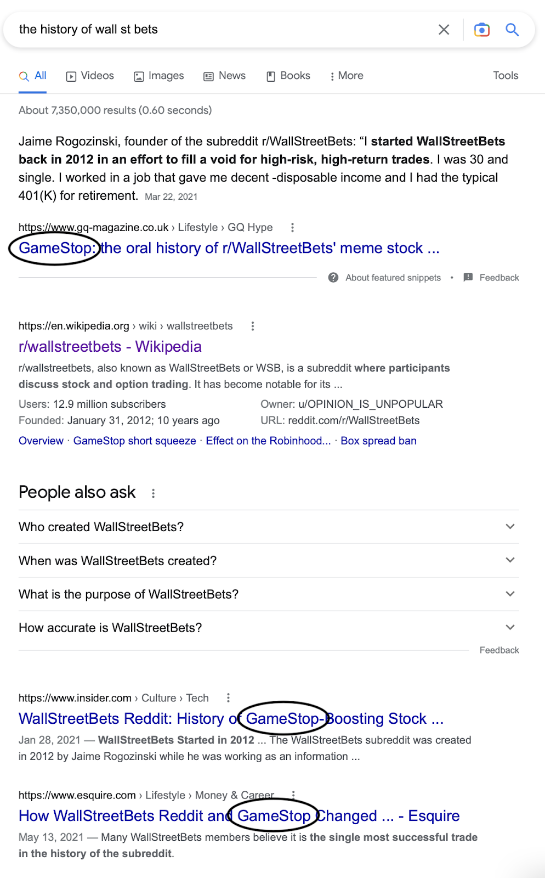545x878 pixels.
Task: Open the GameStop short squeeze sublink
Action: pos(135,441)
